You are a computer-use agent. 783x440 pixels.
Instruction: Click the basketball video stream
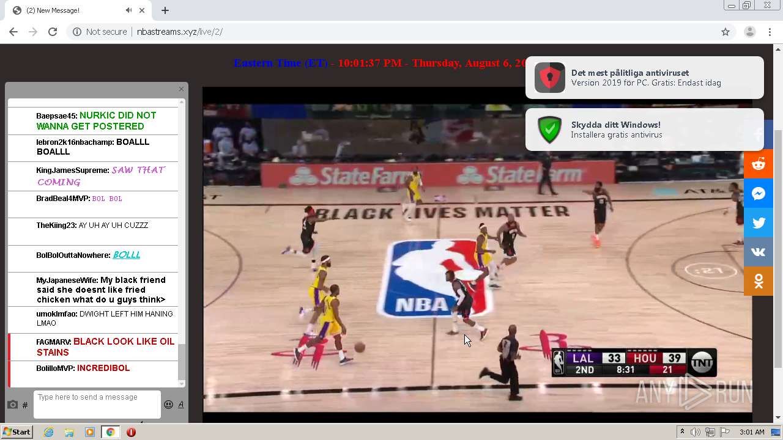477,254
